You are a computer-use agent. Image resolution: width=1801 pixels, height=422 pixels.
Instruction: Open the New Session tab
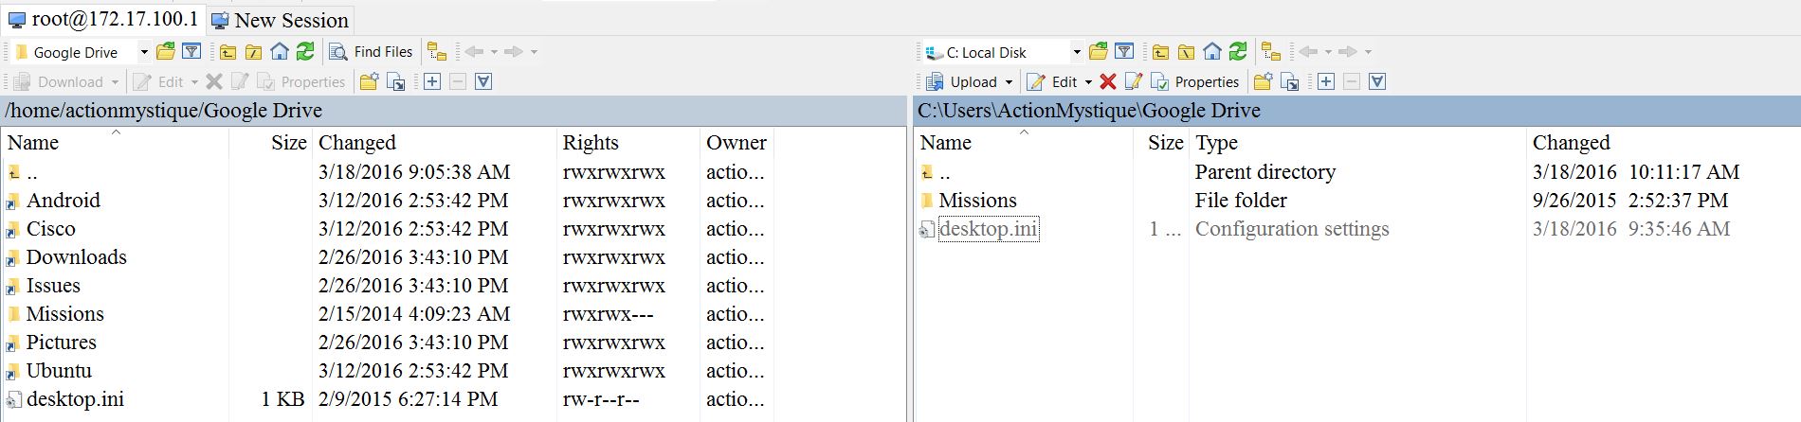pyautogui.click(x=281, y=20)
